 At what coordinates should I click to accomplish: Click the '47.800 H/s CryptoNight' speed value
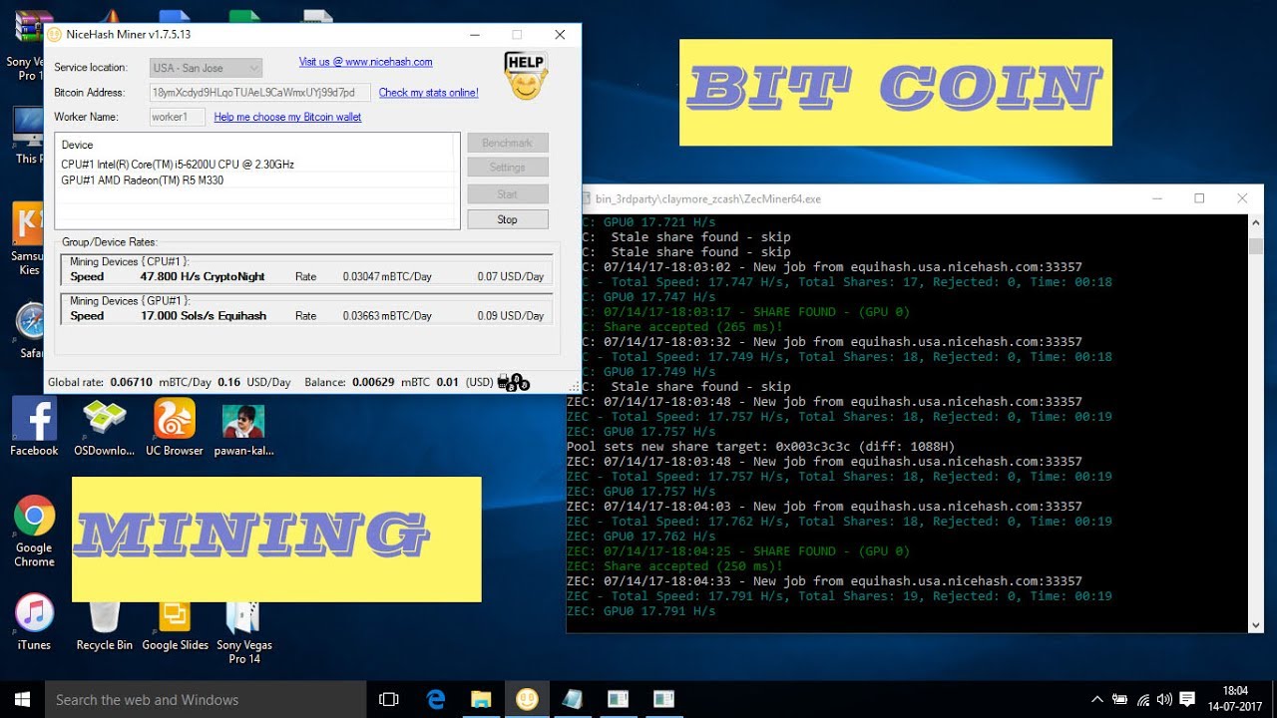point(203,276)
